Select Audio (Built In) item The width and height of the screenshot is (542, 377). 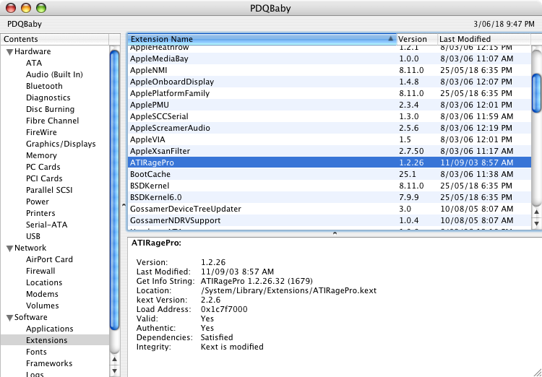pyautogui.click(x=54, y=74)
